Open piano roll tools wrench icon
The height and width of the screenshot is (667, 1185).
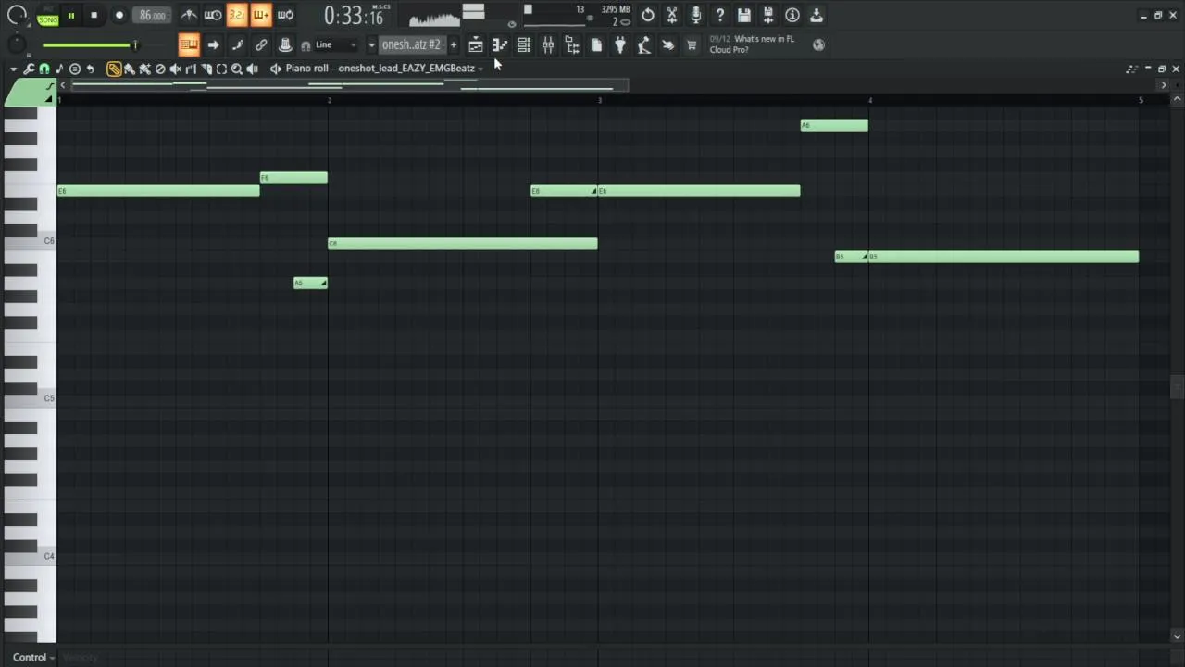[29, 69]
